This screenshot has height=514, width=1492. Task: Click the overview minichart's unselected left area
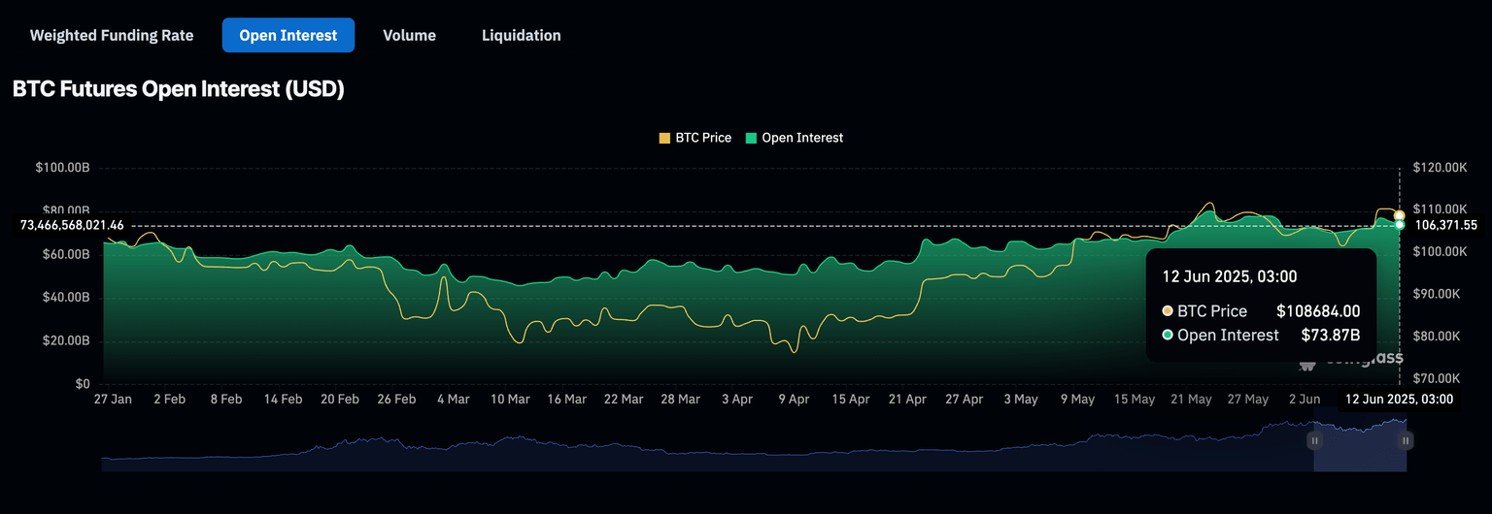click(680, 451)
